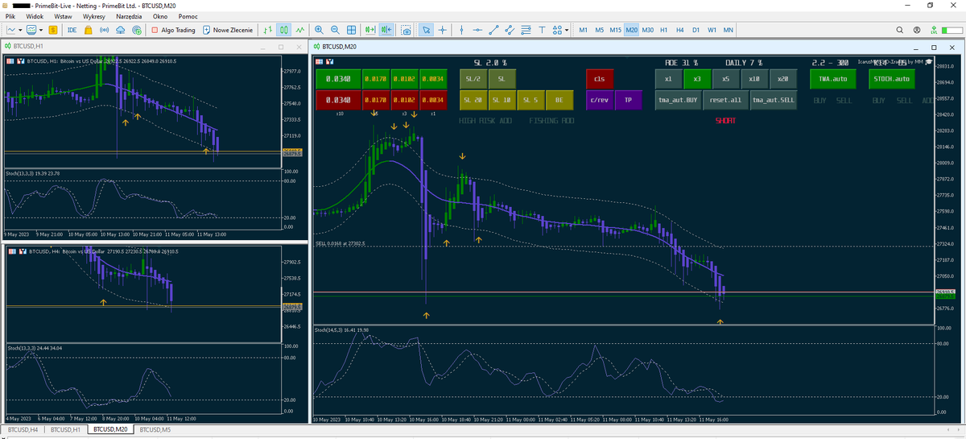The image size is (966, 439).
Task: Tile chart windows with grid icon
Action: 353,30
